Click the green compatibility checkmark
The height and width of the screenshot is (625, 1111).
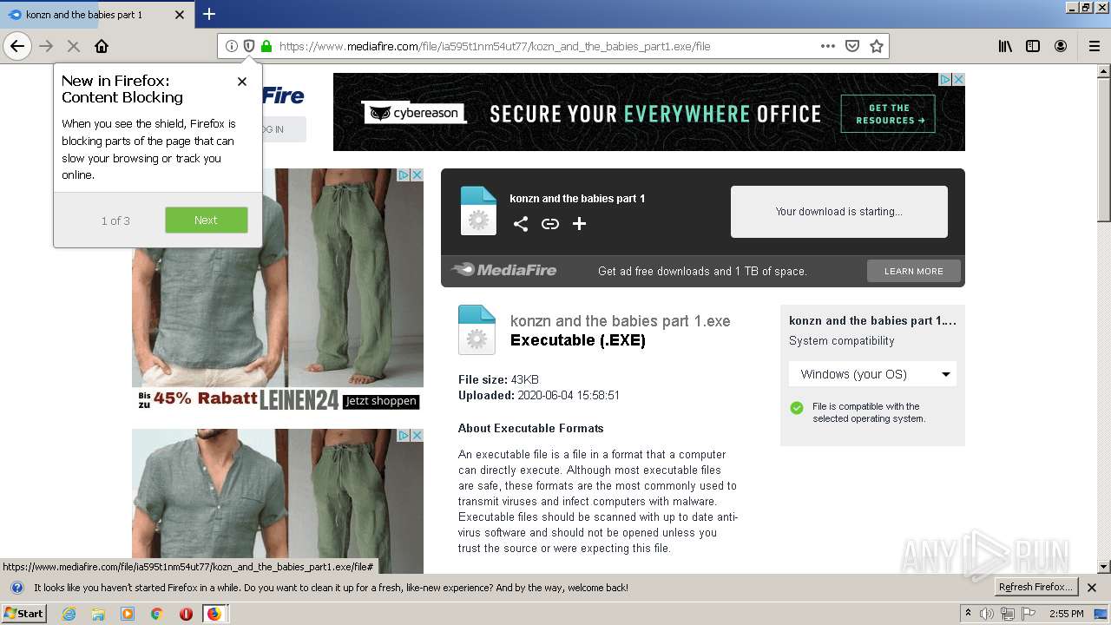tap(797, 408)
